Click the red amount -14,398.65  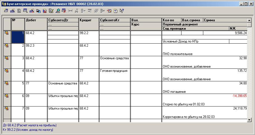click(239, 96)
